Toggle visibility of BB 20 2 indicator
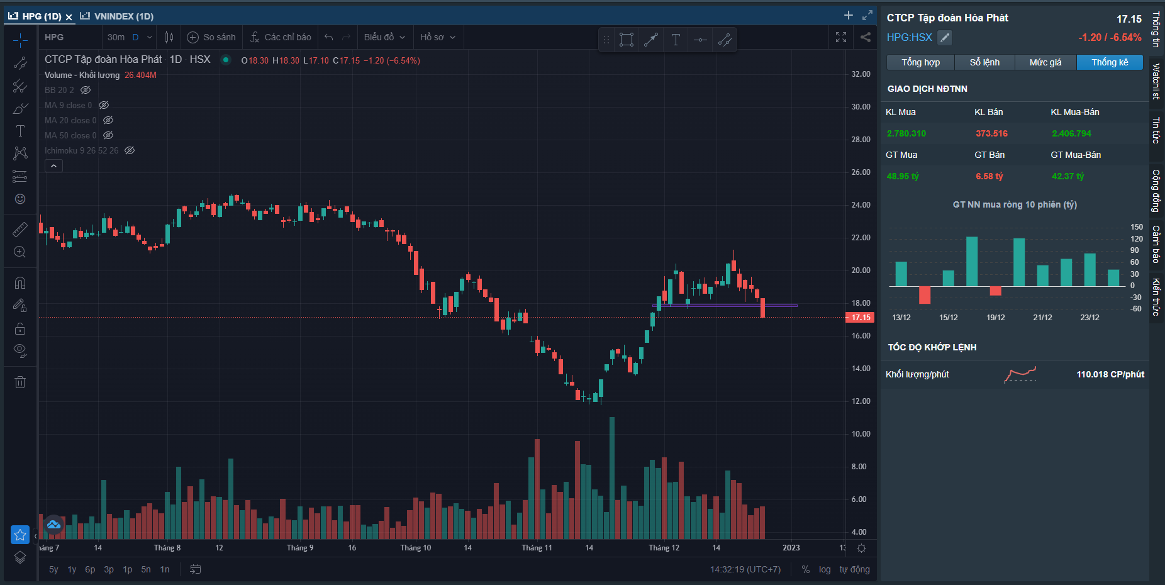The height and width of the screenshot is (585, 1165). tap(86, 90)
